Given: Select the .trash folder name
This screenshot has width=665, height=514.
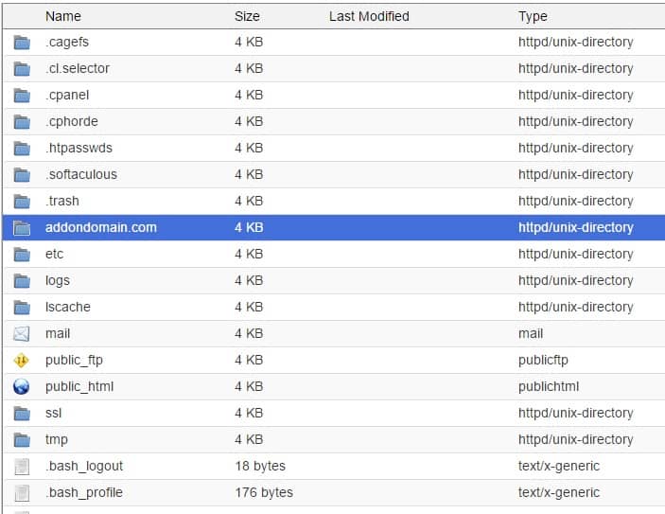Looking at the screenshot, I should tap(62, 201).
